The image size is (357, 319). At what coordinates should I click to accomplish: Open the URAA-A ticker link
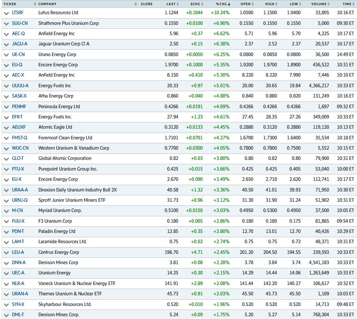pos(20,190)
